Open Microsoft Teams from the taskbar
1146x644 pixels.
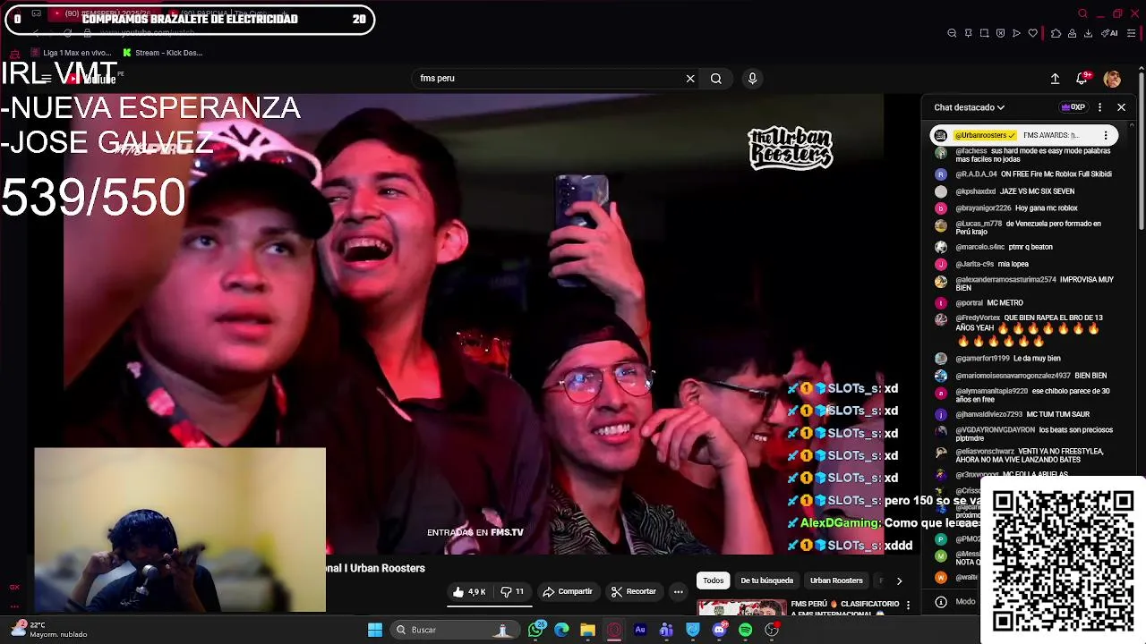666,630
